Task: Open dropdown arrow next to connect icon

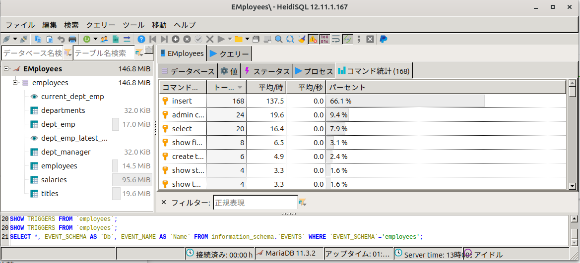Action: (15, 39)
